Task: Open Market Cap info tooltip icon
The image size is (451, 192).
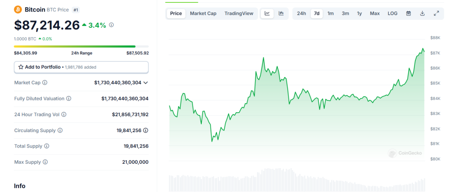Action: click(45, 82)
